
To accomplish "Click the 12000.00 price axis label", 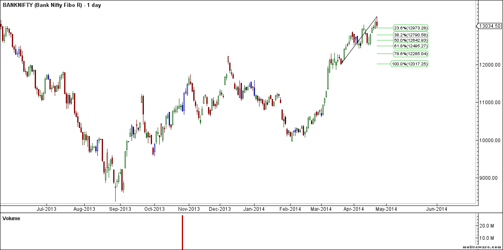I will pos(490,65).
